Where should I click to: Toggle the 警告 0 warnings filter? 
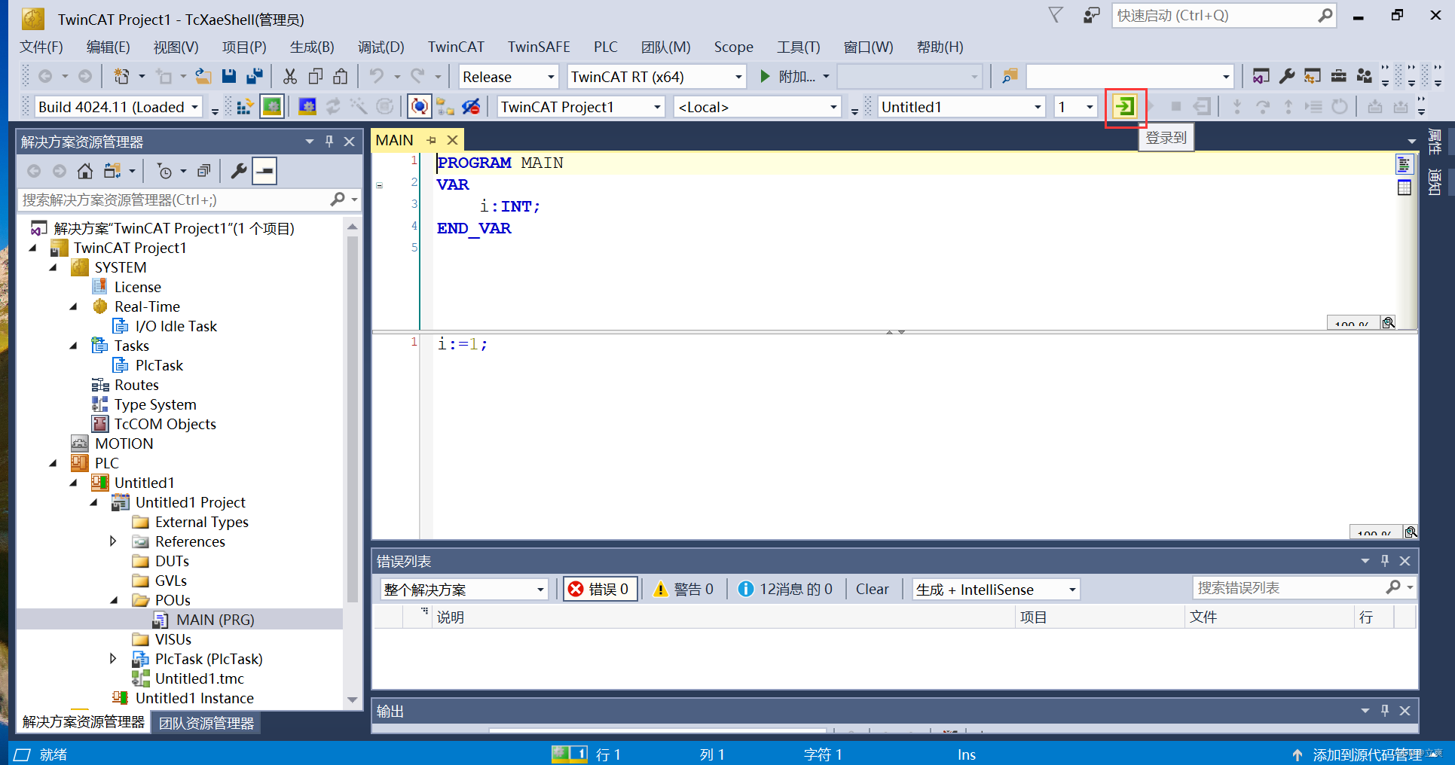point(683,589)
